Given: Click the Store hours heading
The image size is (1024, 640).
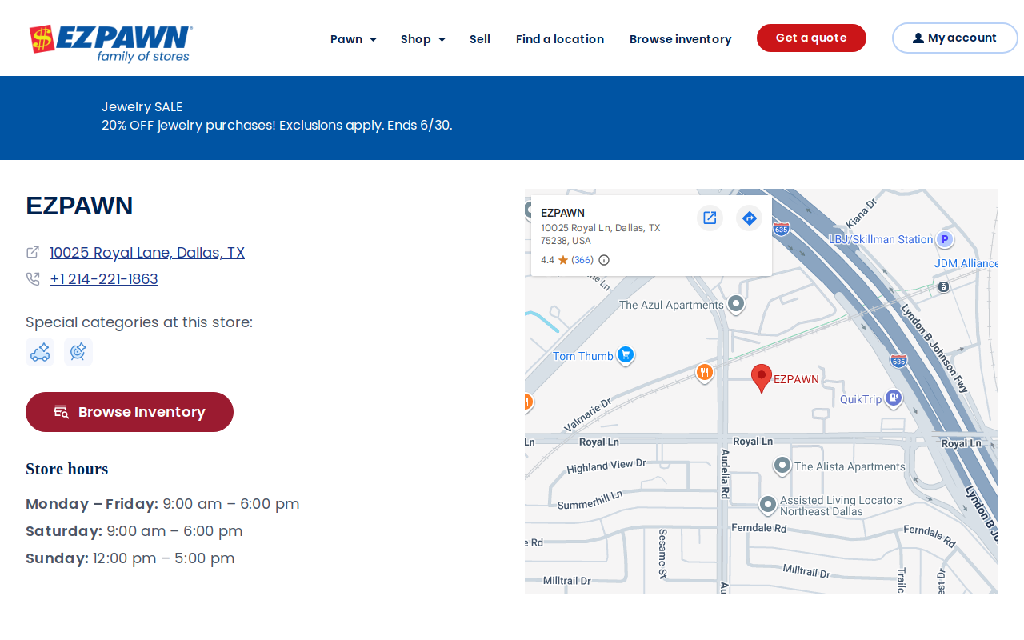Looking at the screenshot, I should [x=67, y=470].
